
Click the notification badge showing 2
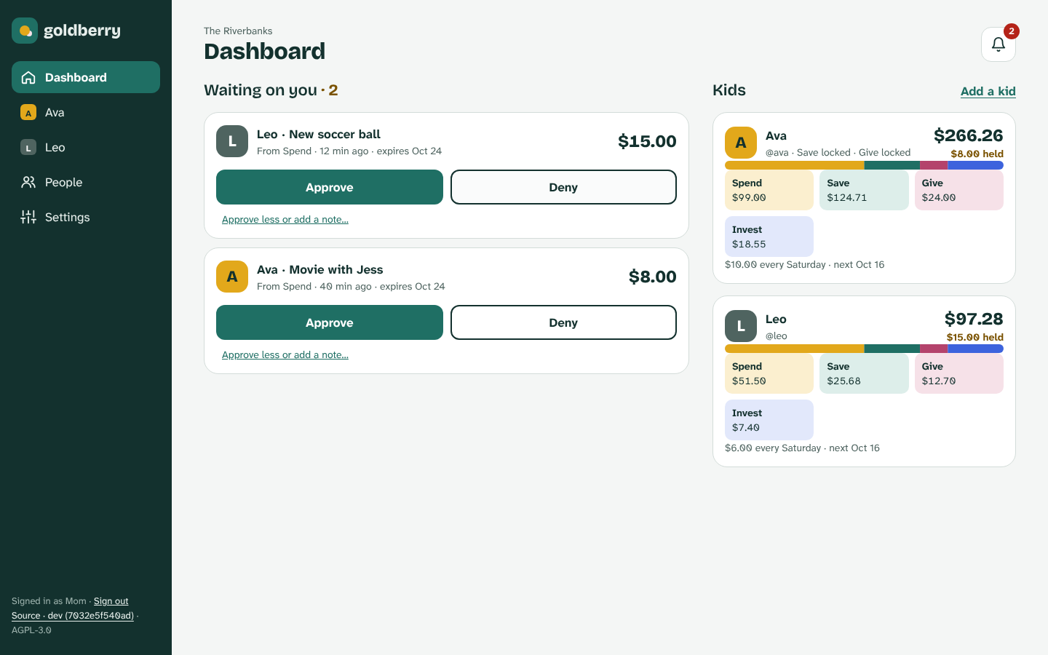coord(1012,31)
